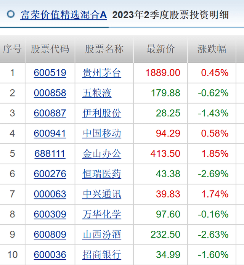Open stock code 000063 link
The height and width of the screenshot is (265, 244).
pyautogui.click(x=50, y=194)
